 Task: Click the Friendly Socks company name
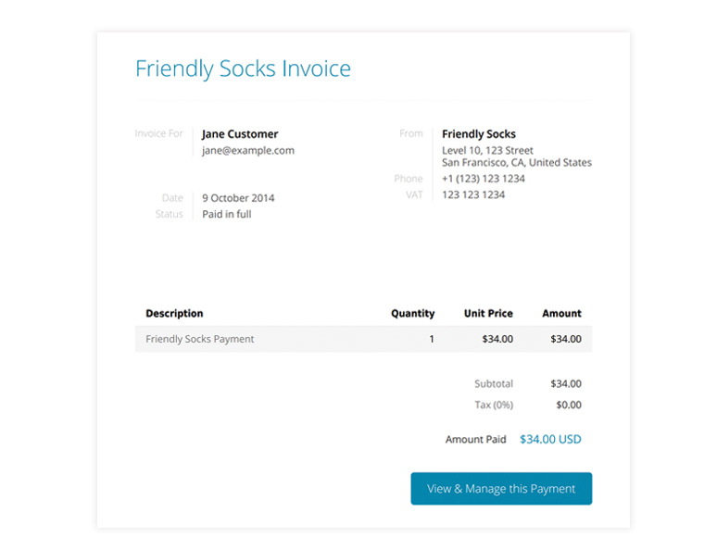point(479,134)
